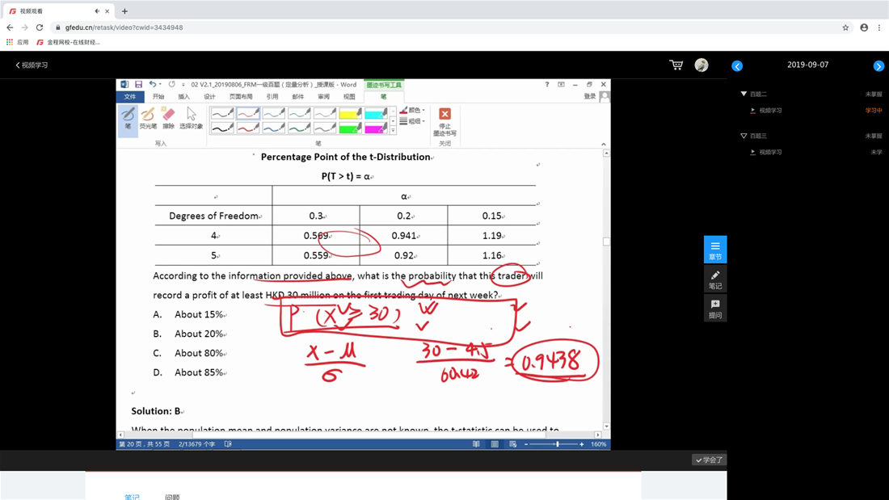Switch to Word read mode view

pyautogui.click(x=476, y=444)
